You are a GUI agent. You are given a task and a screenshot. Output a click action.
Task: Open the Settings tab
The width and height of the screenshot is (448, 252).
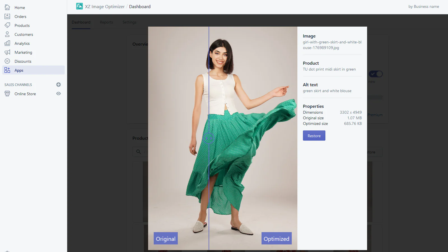coord(129,22)
